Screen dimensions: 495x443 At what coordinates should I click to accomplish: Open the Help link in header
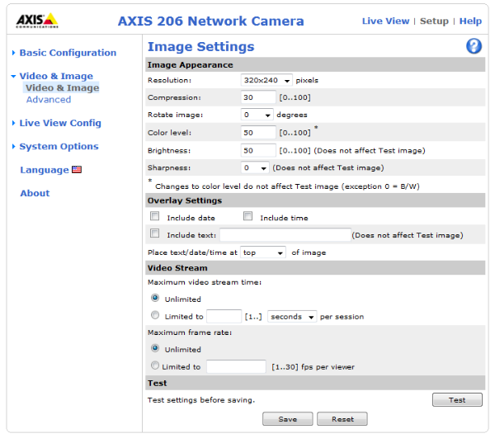[x=470, y=21]
